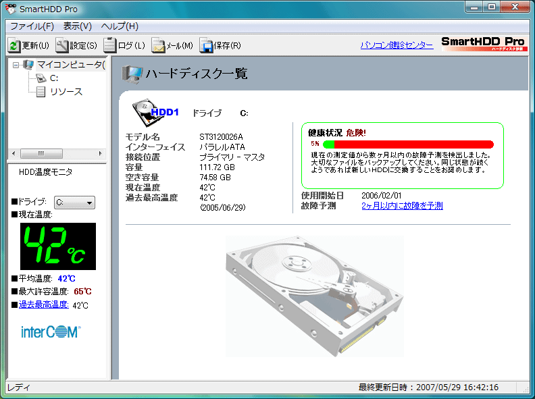The height and width of the screenshot is (399, 535).
Task: Click the ハードディスク一覧 header computer icon
Action: click(x=132, y=74)
